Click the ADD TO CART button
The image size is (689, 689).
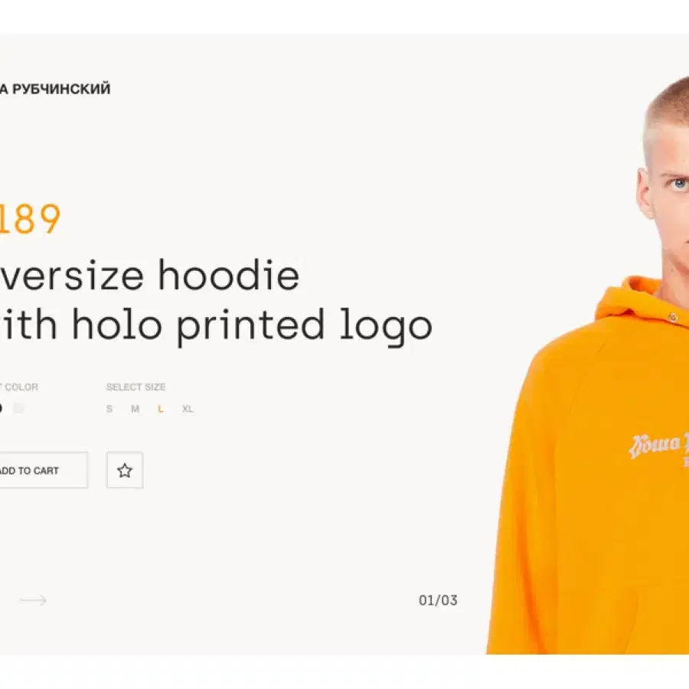click(44, 470)
